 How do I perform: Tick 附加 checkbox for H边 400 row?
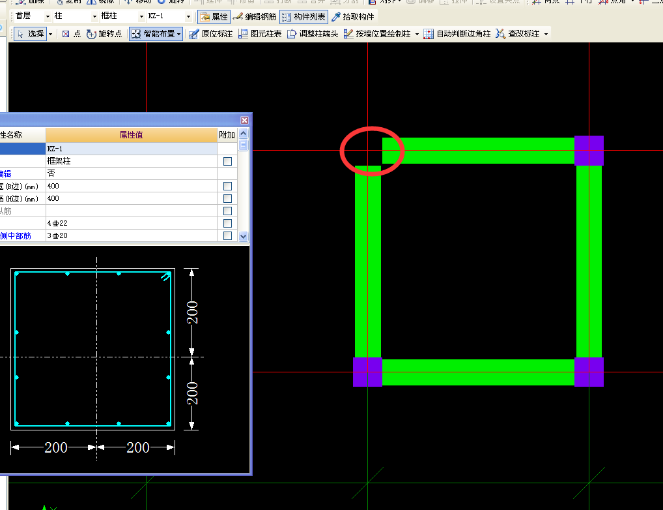[227, 199]
